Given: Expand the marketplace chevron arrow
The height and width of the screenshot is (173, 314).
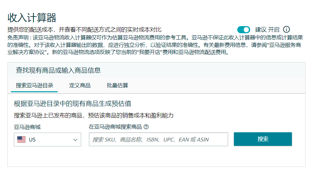Looking at the screenshot, I should (x=75, y=140).
